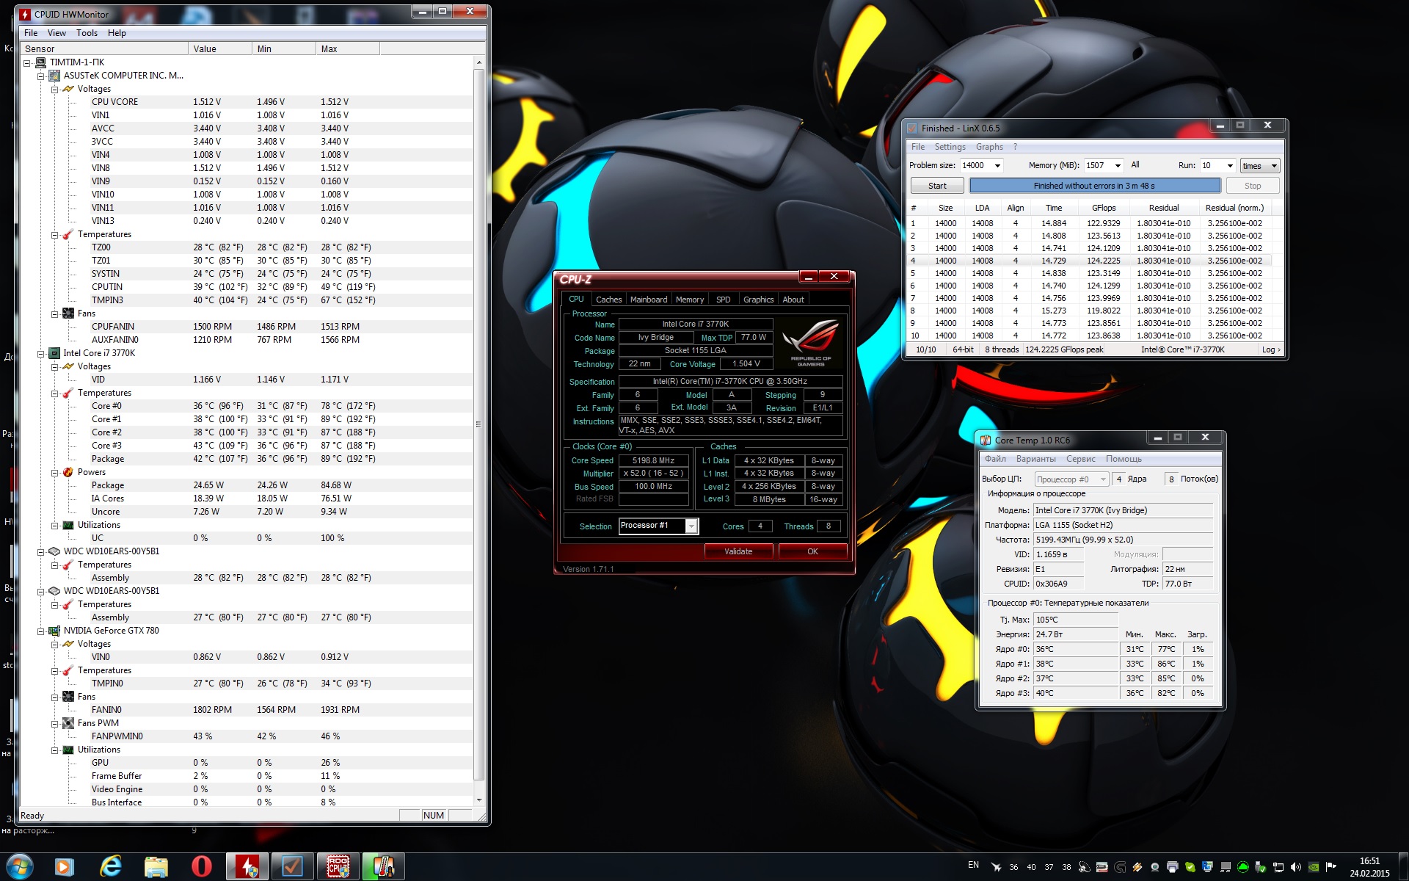The image size is (1409, 881).
Task: Collapse the Intel Core i7 3770K tree node
Action: (x=41, y=353)
